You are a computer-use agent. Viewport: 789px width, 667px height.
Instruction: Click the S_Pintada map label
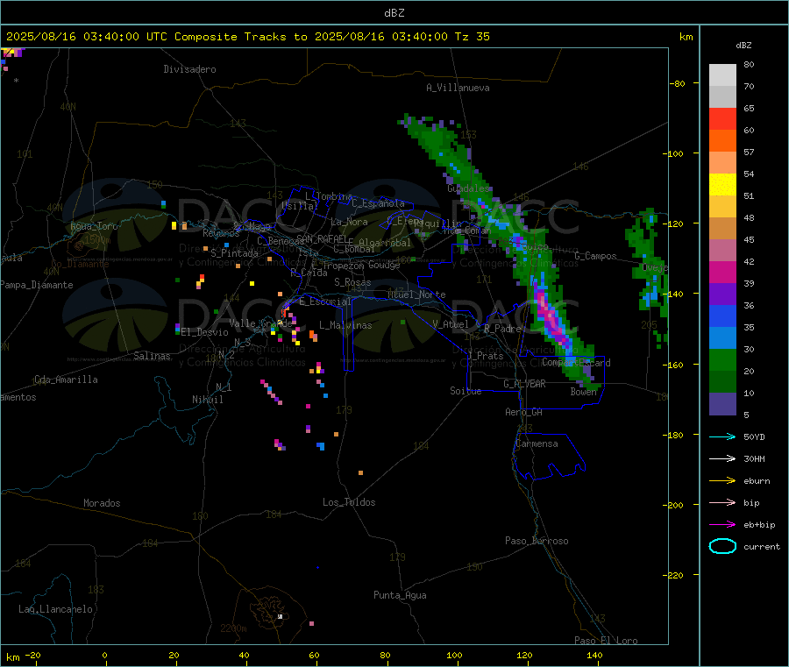(234, 253)
